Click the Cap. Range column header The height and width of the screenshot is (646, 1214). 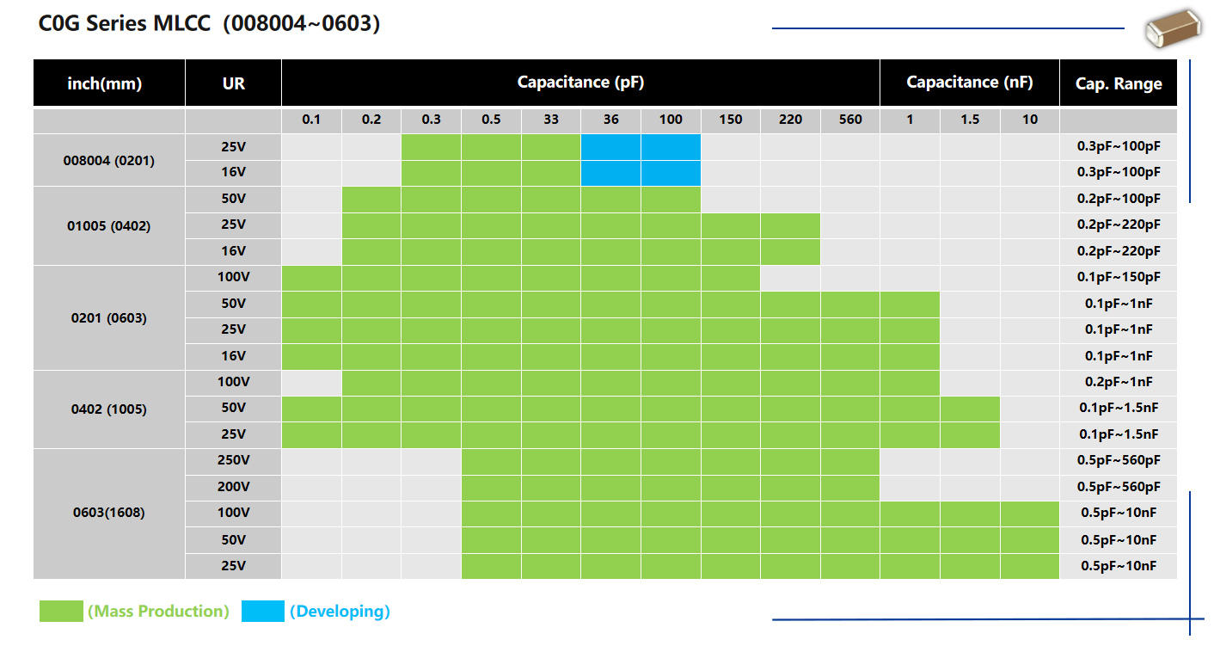[x=1118, y=83]
